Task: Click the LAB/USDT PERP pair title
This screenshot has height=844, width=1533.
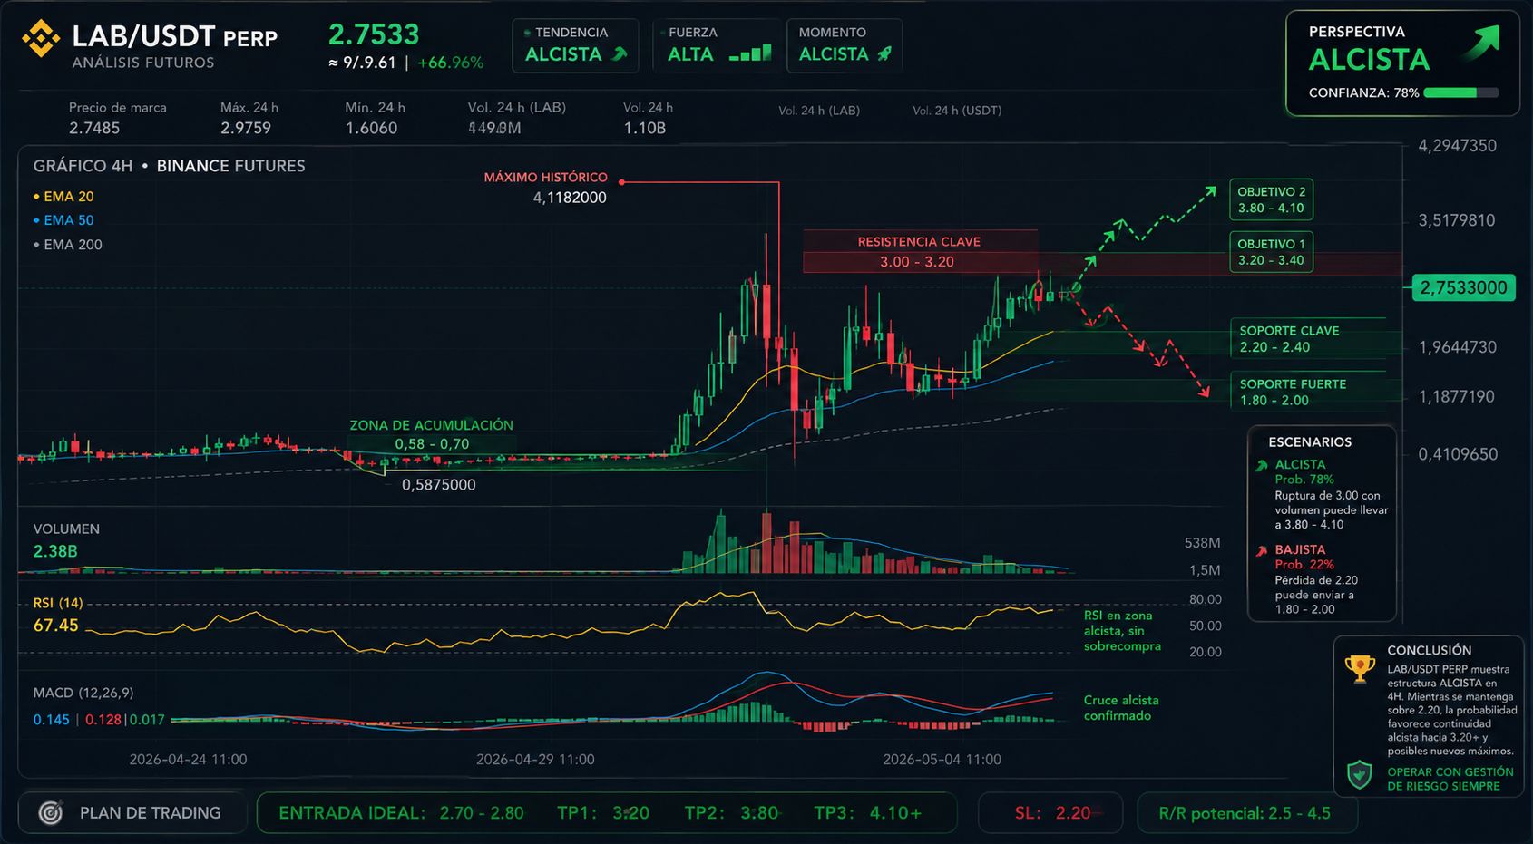Action: [x=175, y=37]
